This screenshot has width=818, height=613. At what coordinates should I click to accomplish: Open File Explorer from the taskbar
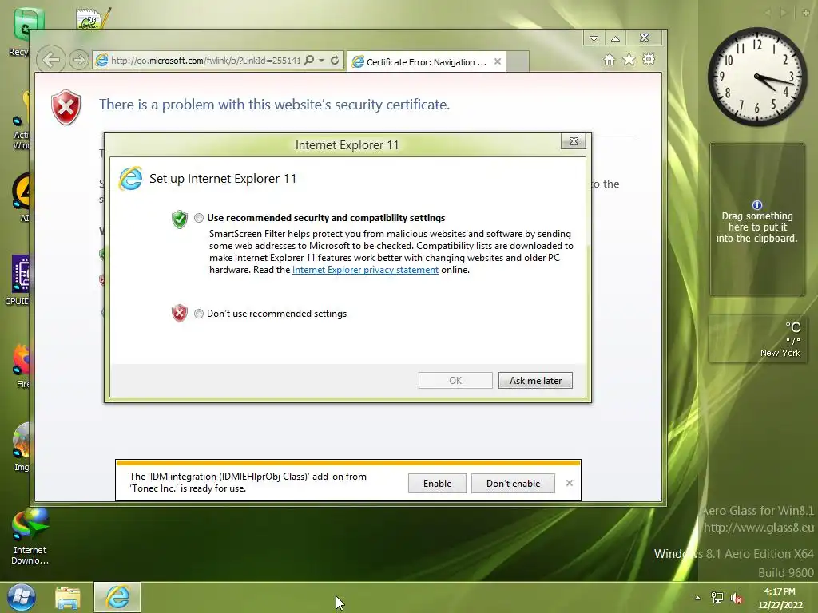[x=68, y=598]
